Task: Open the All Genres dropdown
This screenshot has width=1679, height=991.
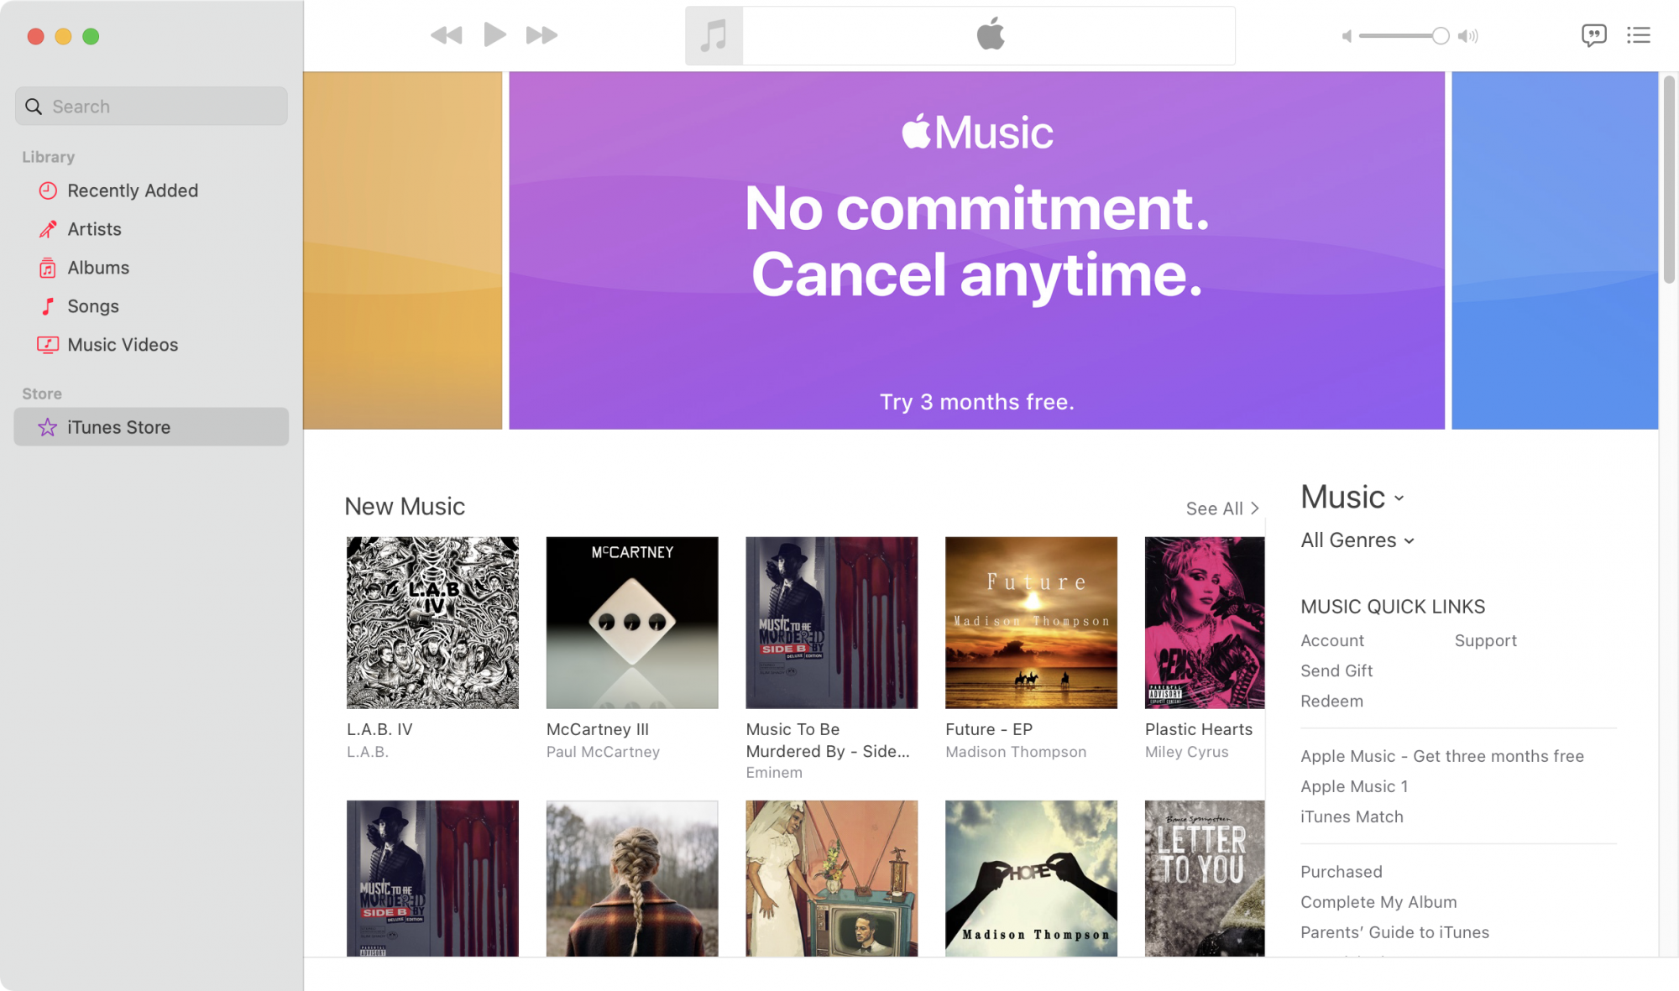Action: click(x=1357, y=540)
